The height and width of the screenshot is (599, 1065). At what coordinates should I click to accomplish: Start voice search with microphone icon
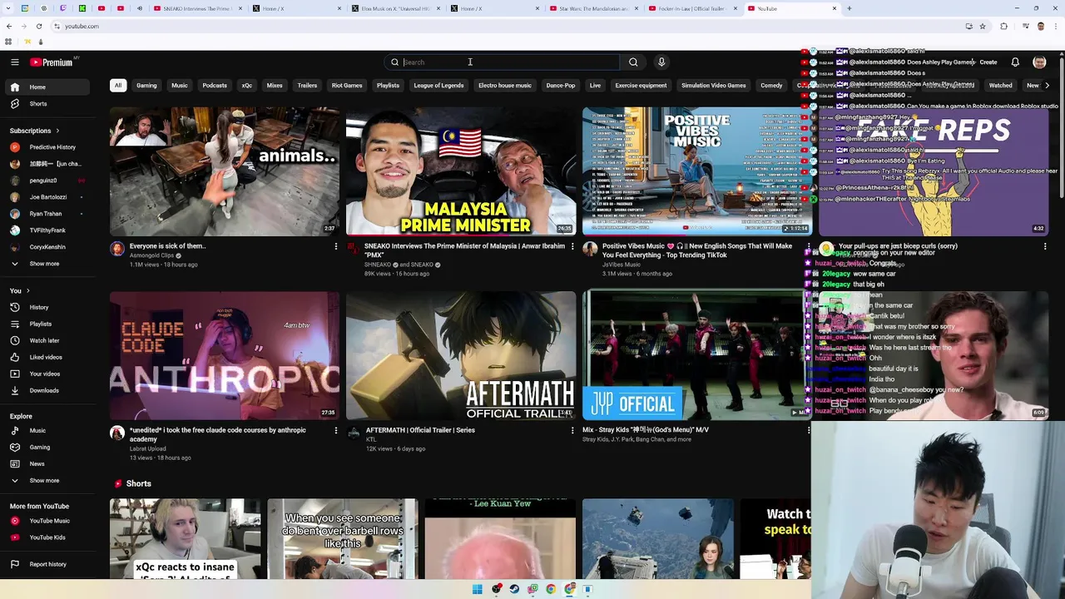coord(661,62)
